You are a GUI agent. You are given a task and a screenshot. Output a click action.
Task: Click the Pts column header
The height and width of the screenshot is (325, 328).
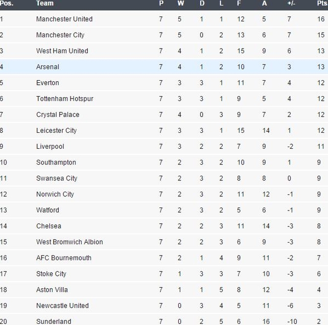(322, 4)
